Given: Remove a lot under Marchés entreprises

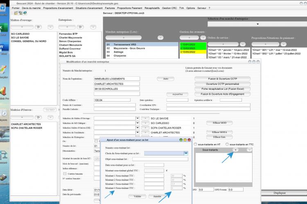Looking at the screenshot, I should (160, 38).
